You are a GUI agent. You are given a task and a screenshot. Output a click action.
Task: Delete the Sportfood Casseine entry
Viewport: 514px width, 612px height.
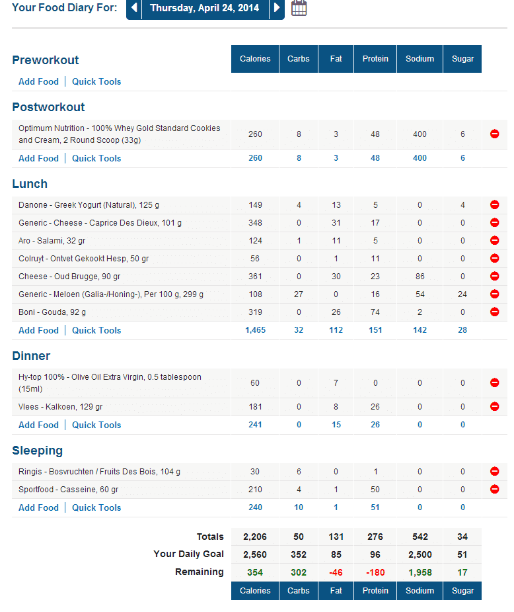(x=494, y=490)
